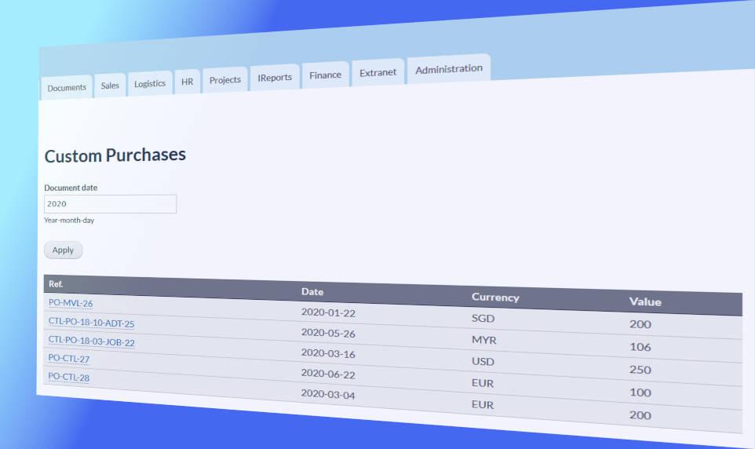Open purchase order PO-CTL-28
This screenshot has height=449, width=755.
click(x=68, y=377)
